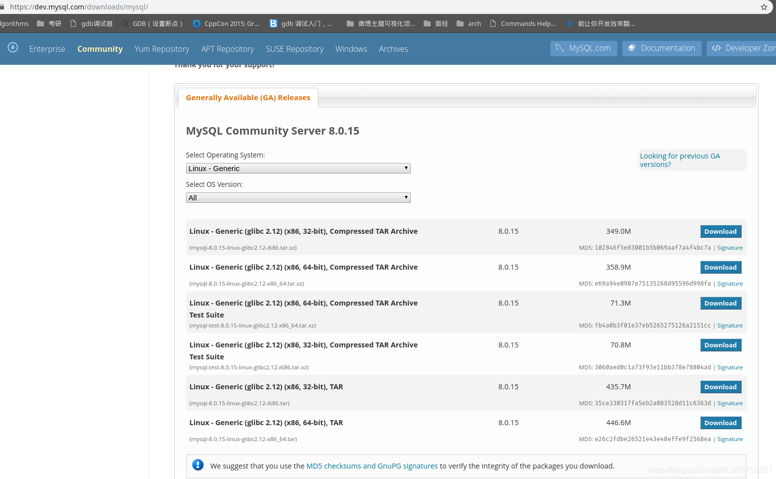
Task: Open Signature link for mysql-8.0.15 i686.tar.xz
Action: click(730, 248)
